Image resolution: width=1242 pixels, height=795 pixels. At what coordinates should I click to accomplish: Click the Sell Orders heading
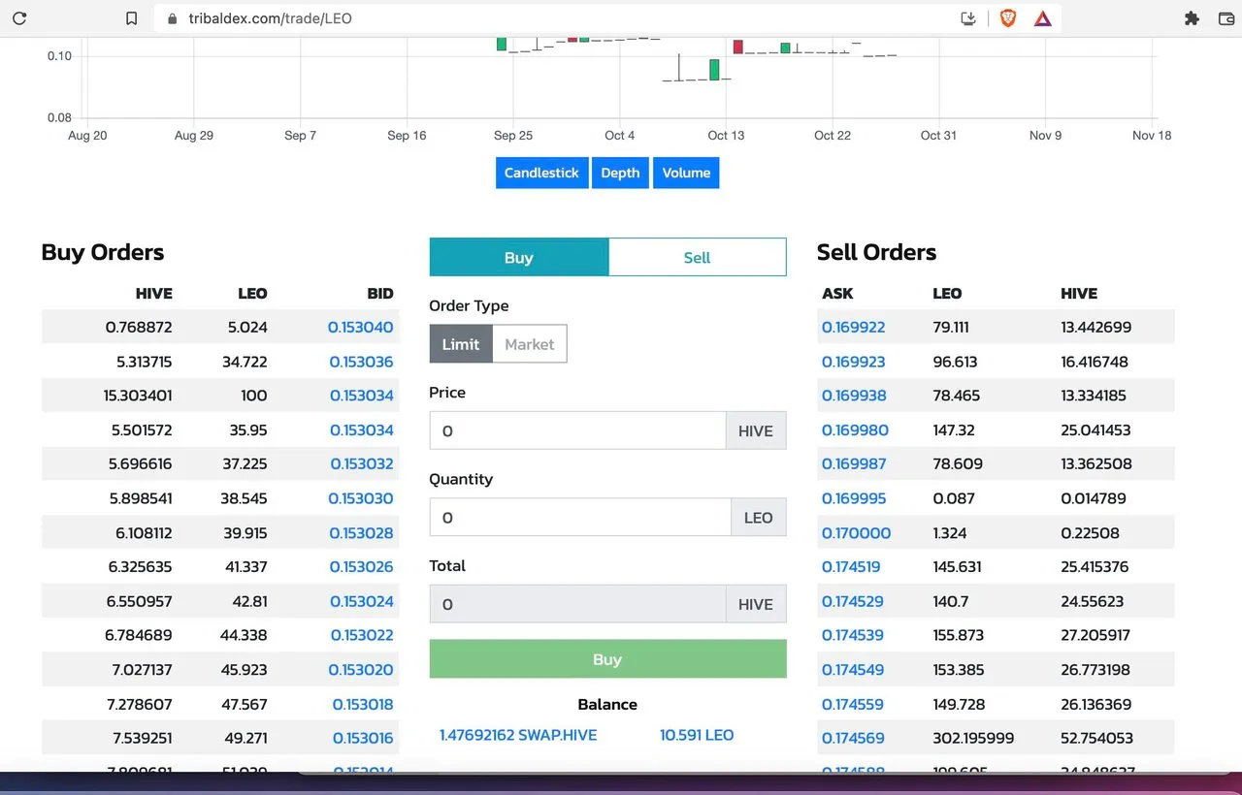[x=876, y=252]
